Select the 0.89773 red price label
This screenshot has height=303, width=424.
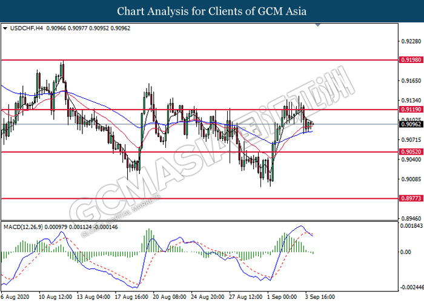(411, 198)
